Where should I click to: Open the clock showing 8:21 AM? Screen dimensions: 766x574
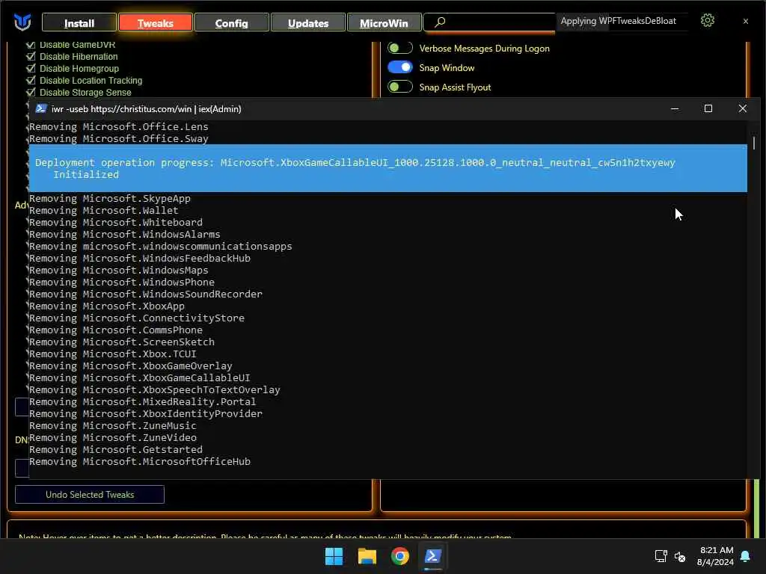pos(715,556)
